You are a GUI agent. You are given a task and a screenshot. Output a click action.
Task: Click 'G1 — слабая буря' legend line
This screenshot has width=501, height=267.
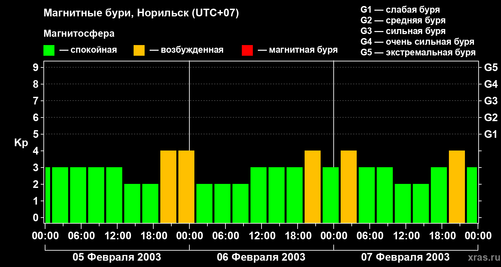(x=400, y=10)
